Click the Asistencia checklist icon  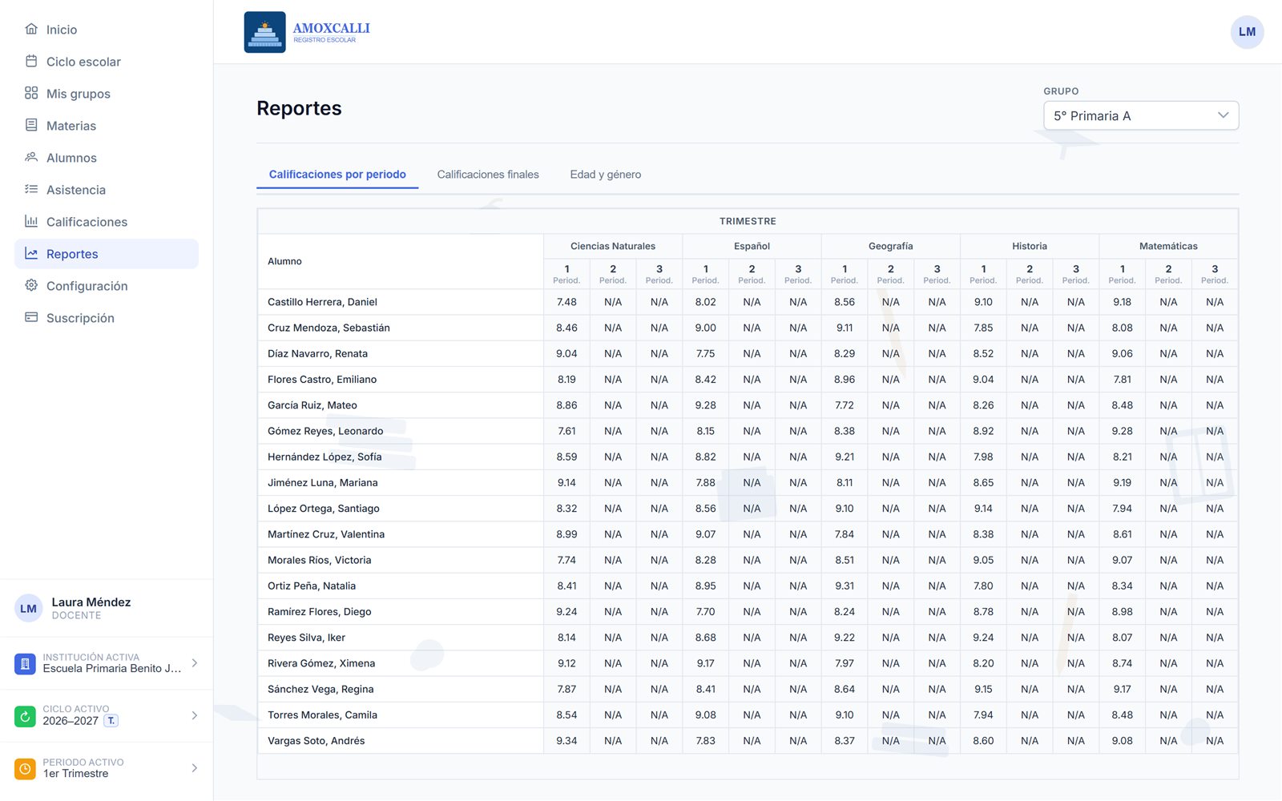[31, 190]
